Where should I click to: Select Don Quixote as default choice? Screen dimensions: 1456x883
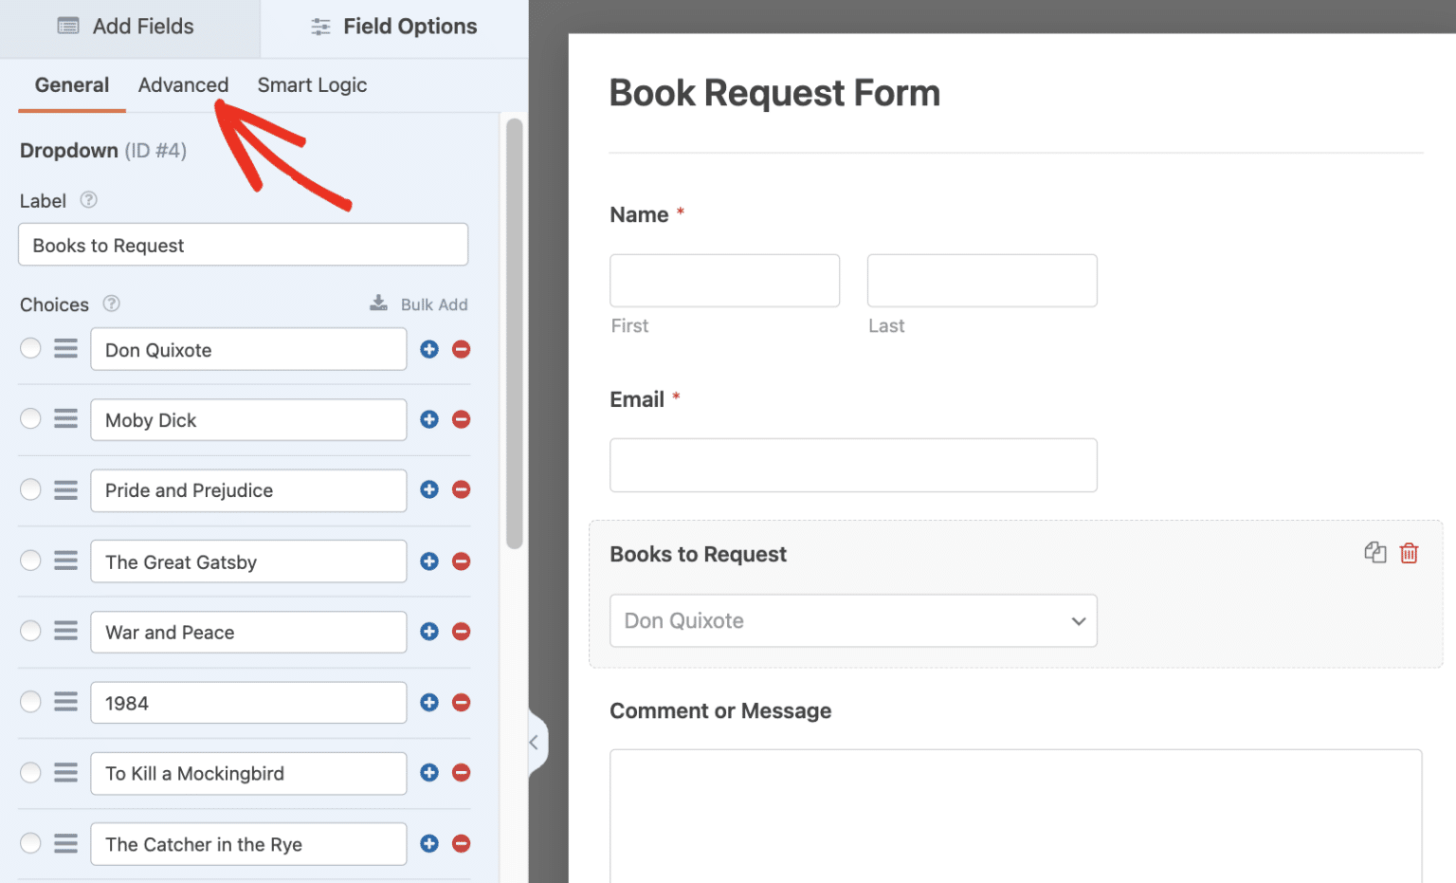pos(29,348)
